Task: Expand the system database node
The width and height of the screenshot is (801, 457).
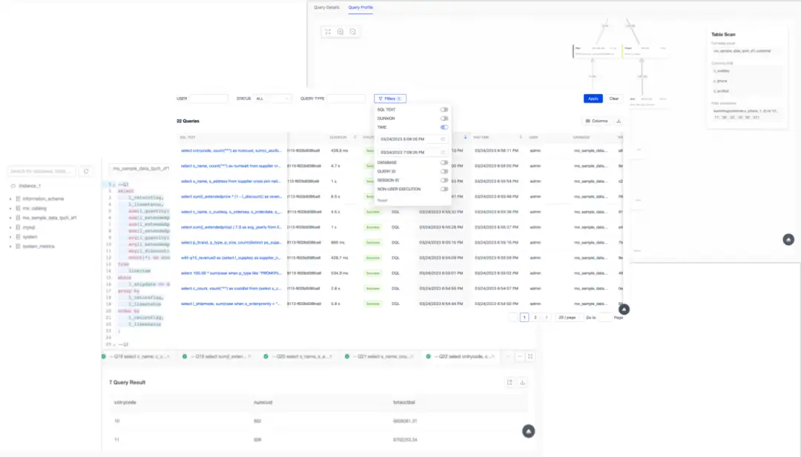Action: 10,237
